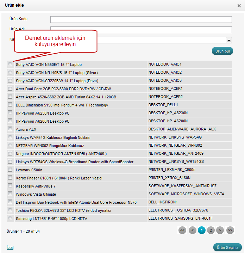
Task: Focus the Ürün Kodu input field
Action: (141, 19)
